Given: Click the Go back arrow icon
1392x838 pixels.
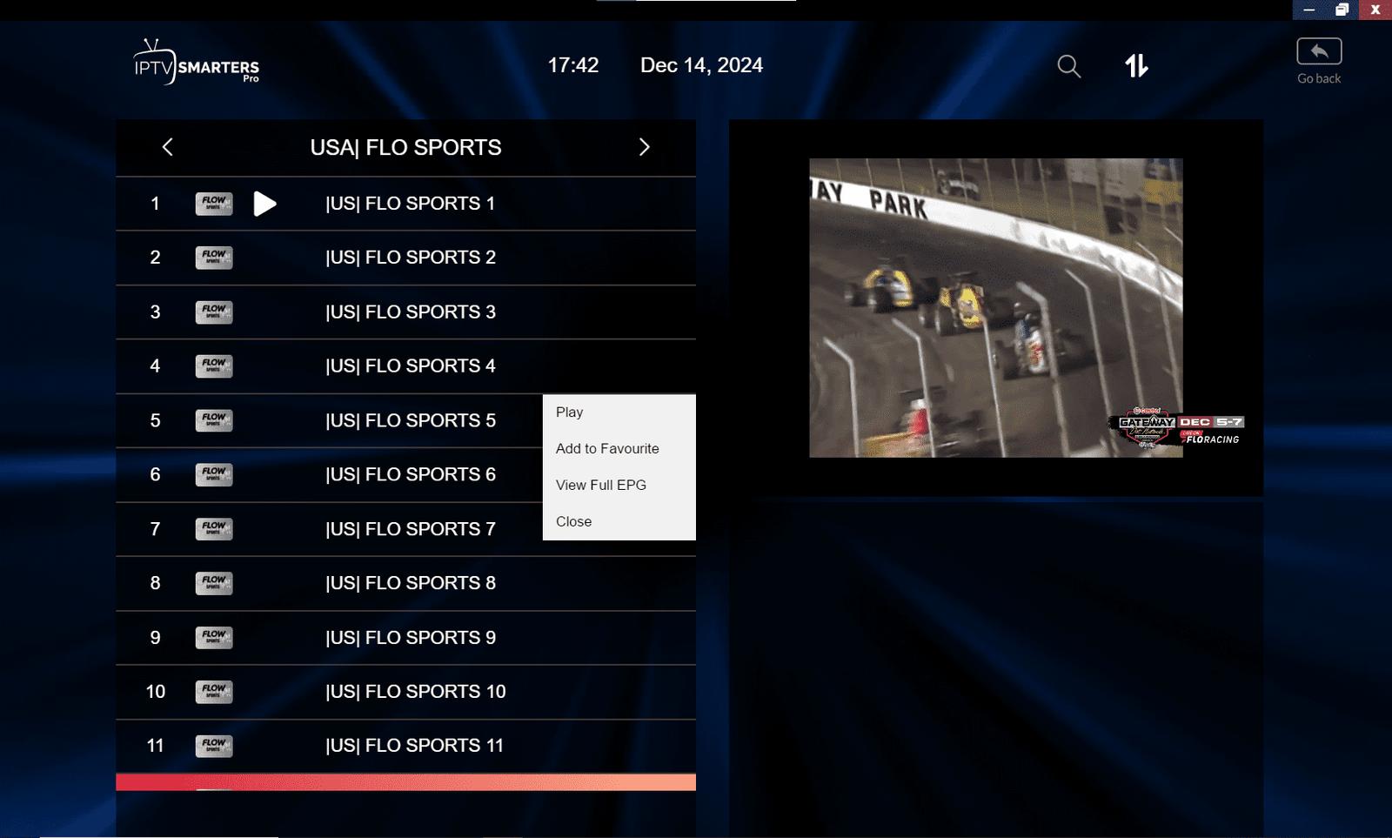Looking at the screenshot, I should point(1319,51).
